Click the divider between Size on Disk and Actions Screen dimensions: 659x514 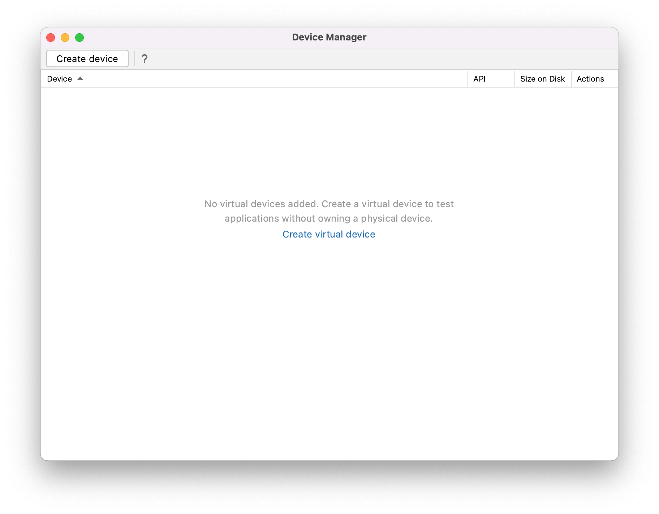tap(571, 79)
